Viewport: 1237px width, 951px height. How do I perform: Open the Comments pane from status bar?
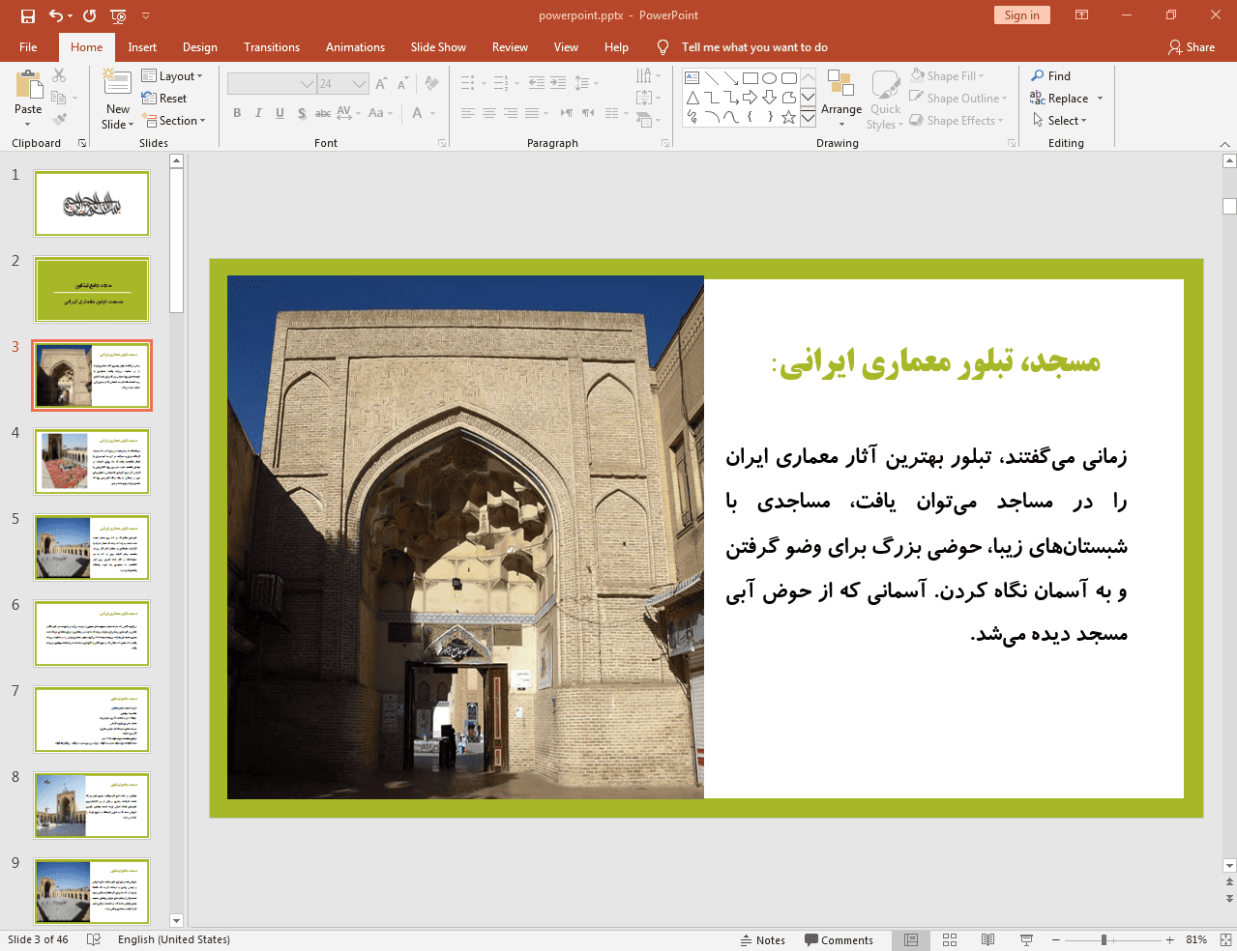(x=839, y=940)
